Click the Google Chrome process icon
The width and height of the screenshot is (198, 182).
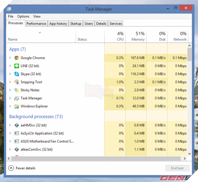17,58
